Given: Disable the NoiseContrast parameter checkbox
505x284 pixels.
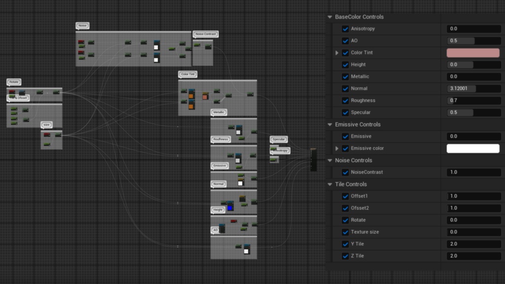Looking at the screenshot, I should click(345, 172).
